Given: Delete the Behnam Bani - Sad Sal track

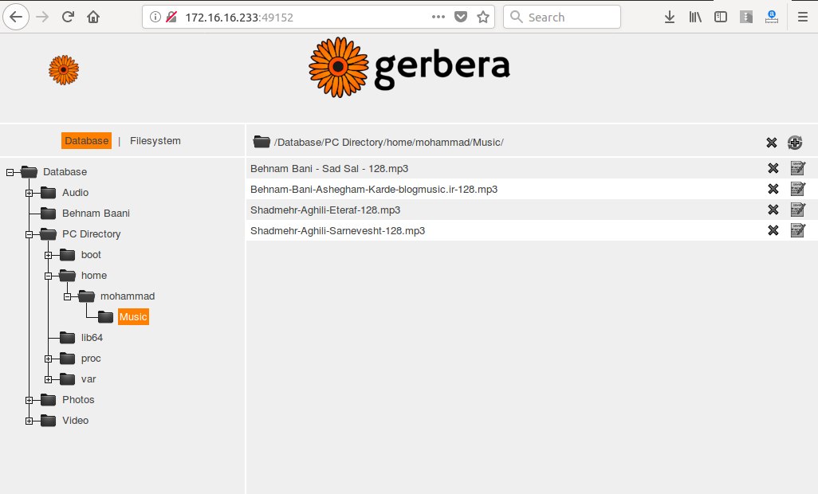Looking at the screenshot, I should 773,168.
